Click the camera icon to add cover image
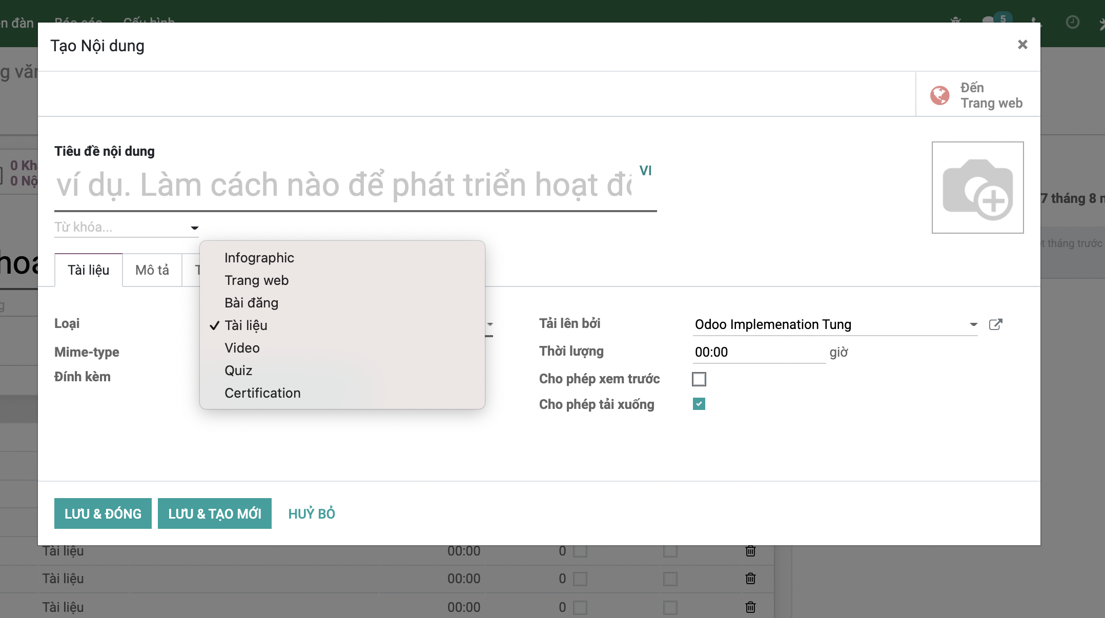The width and height of the screenshot is (1105, 618). point(977,187)
